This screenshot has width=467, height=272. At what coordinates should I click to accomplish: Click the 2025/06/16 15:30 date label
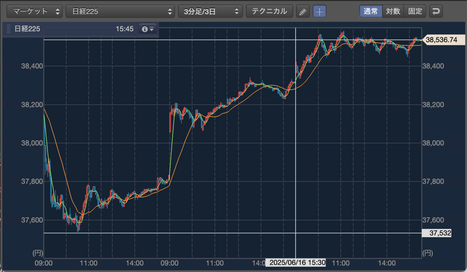coord(295,262)
